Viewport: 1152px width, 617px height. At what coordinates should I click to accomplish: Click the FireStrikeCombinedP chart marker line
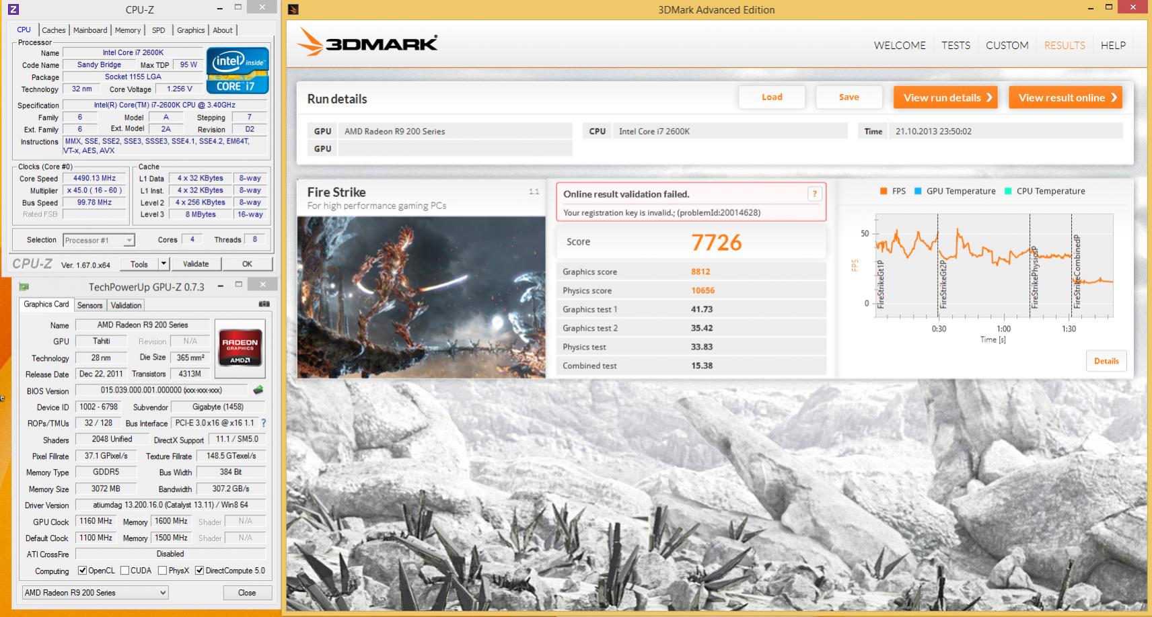[x=1072, y=266]
